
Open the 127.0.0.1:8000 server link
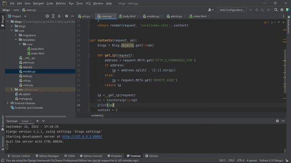(x=82, y=137)
